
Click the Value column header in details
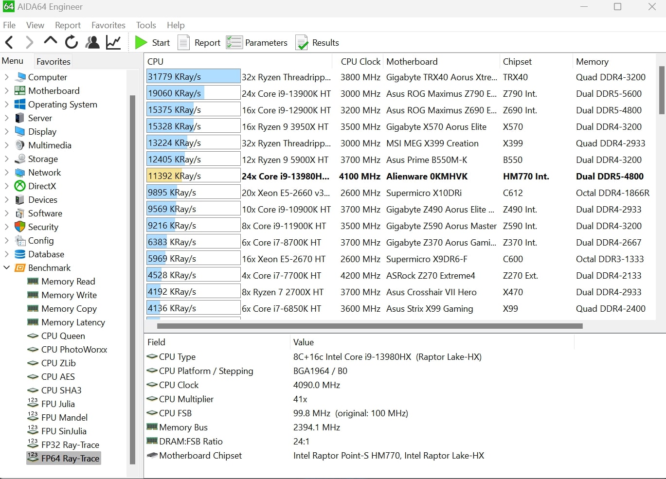(304, 342)
